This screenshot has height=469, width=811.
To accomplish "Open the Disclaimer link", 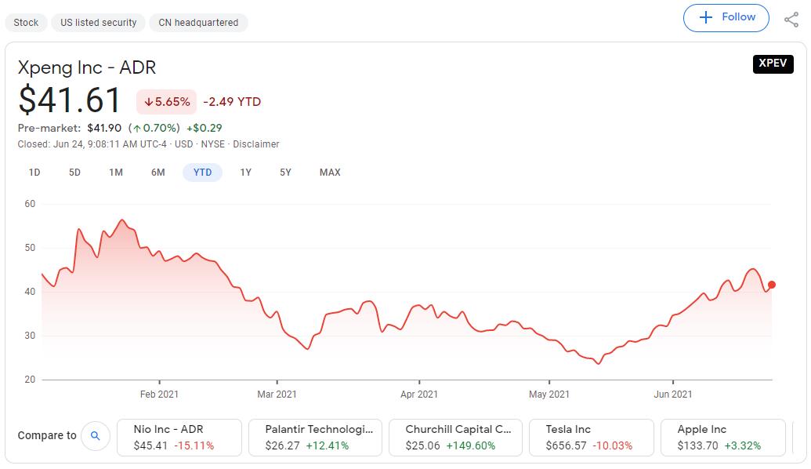I will (256, 144).
